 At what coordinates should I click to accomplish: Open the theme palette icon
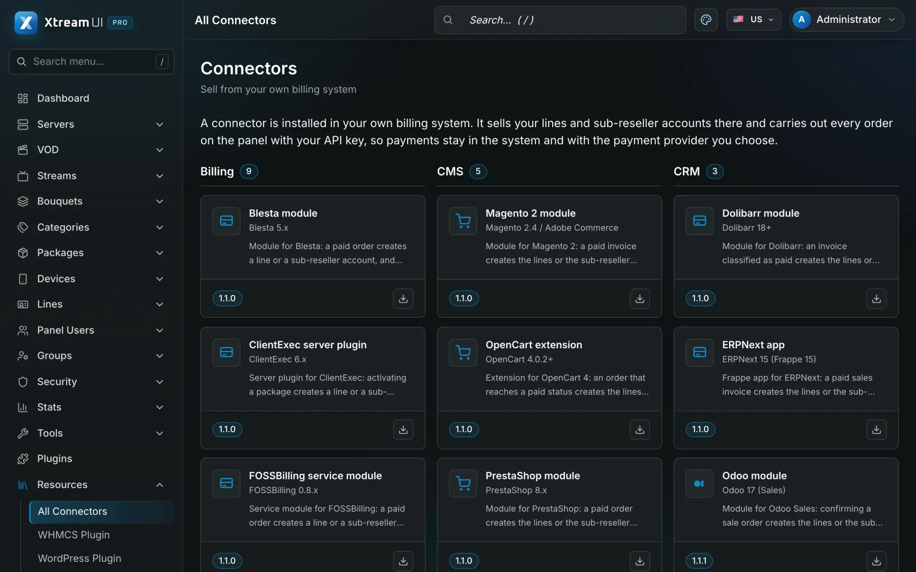click(706, 20)
